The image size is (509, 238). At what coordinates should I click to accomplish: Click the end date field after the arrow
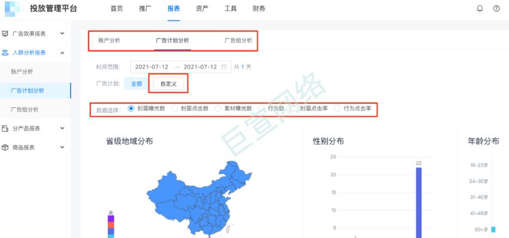point(200,67)
